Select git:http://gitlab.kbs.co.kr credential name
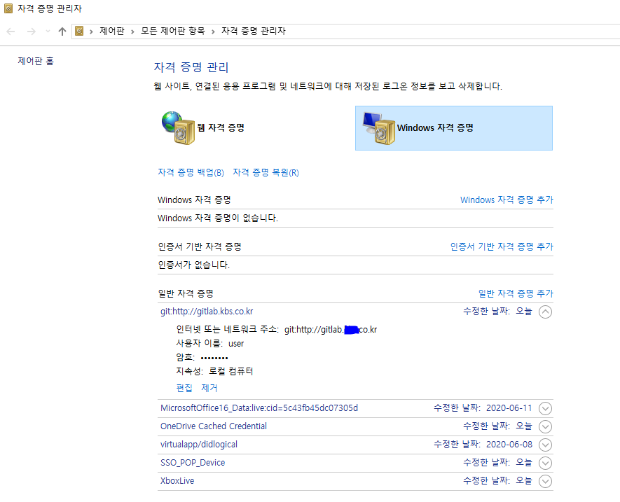The width and height of the screenshot is (620, 502). pyautogui.click(x=207, y=312)
